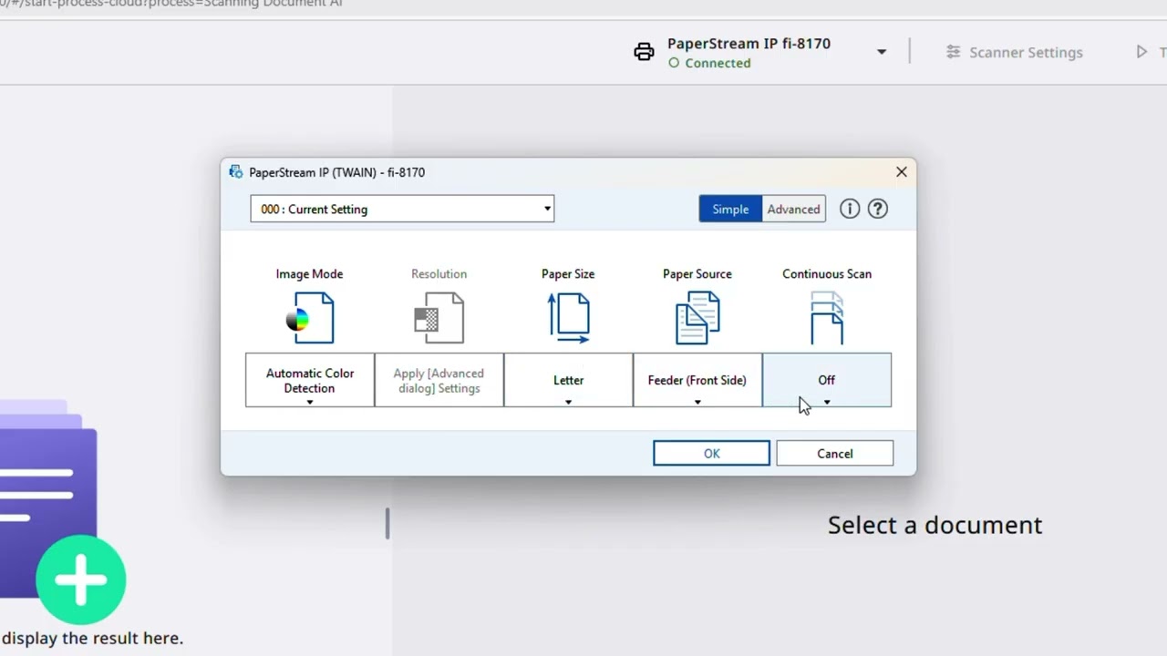
Task: Click the Image Mode label
Action: click(309, 273)
